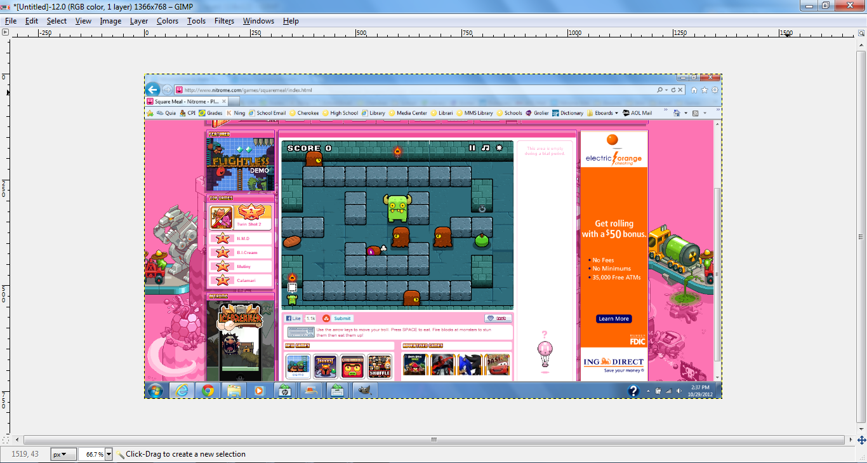867x463 pixels.
Task: Open the px ruler unit dropdown
Action: click(63, 454)
